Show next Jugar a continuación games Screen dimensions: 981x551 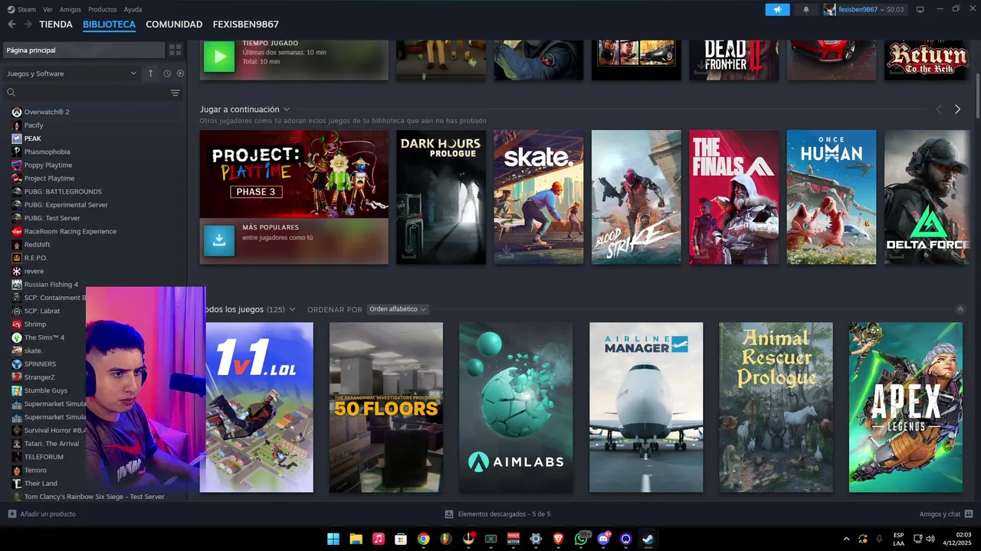pyautogui.click(x=957, y=109)
